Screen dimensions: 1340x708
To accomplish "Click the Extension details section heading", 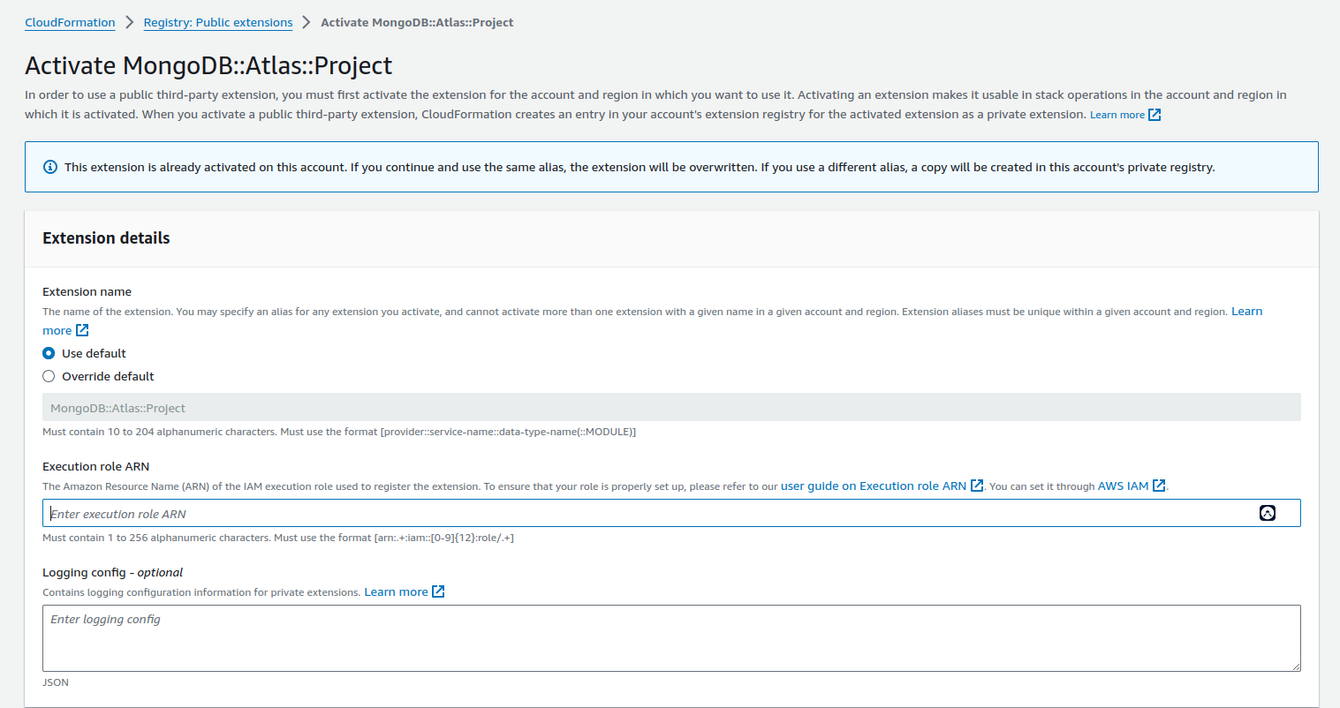I will click(106, 238).
